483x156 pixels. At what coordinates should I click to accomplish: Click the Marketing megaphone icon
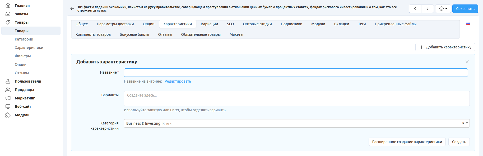(8, 98)
